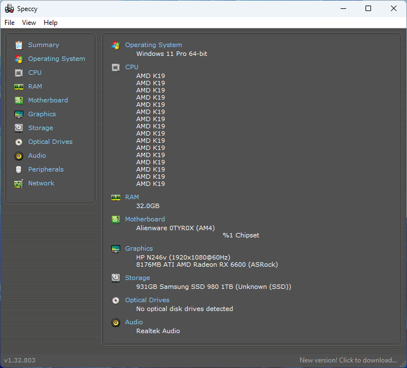The image size is (407, 368).
Task: Click the Storage heading in summary panel
Action: pos(137,278)
